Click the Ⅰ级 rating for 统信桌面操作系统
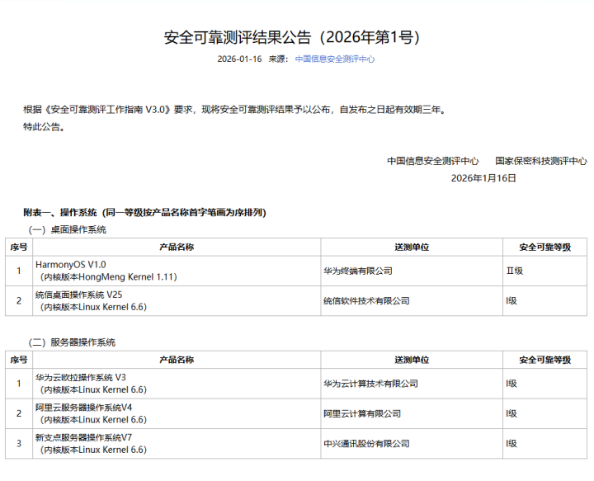 point(544,300)
